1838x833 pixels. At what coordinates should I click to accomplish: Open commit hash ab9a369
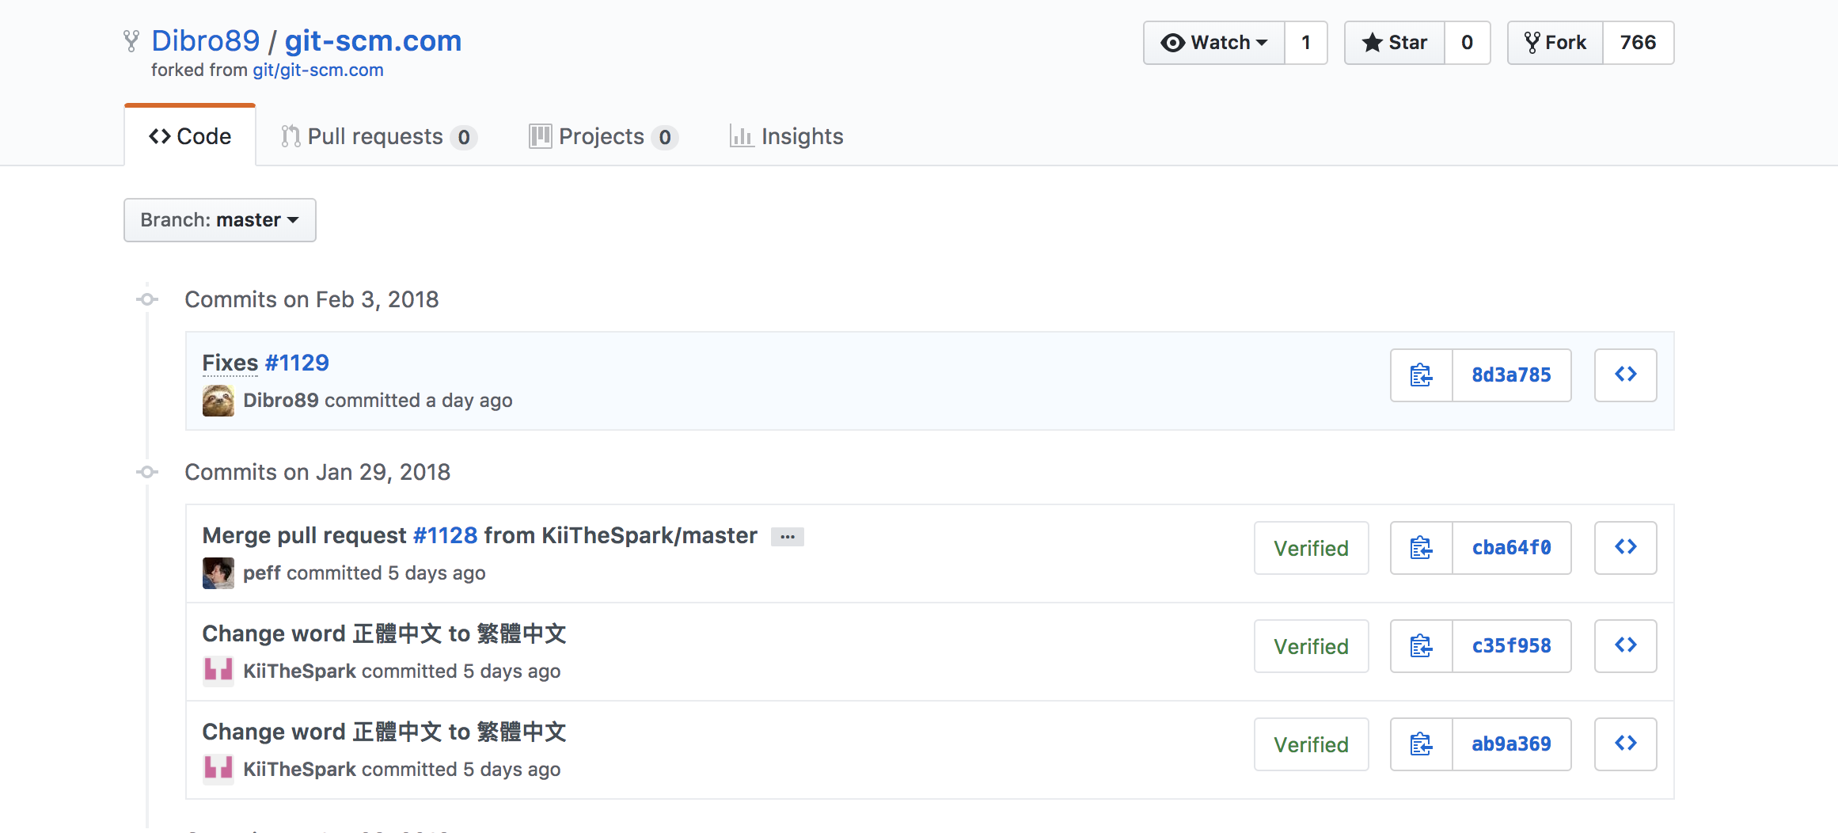(1512, 744)
